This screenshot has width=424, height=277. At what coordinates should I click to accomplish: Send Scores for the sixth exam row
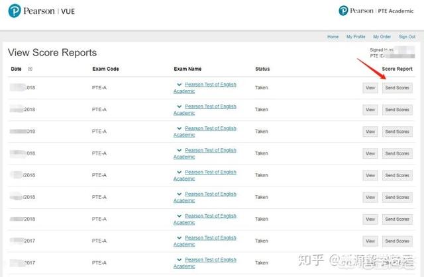tap(397, 198)
